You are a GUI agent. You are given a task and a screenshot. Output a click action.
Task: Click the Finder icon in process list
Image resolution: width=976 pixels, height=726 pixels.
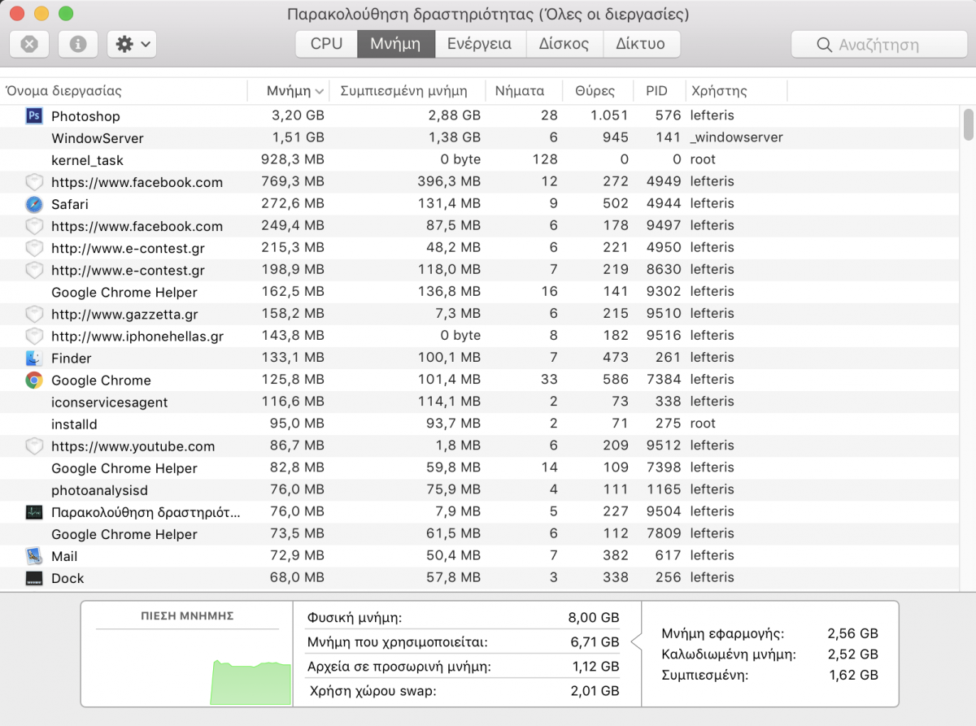point(33,357)
